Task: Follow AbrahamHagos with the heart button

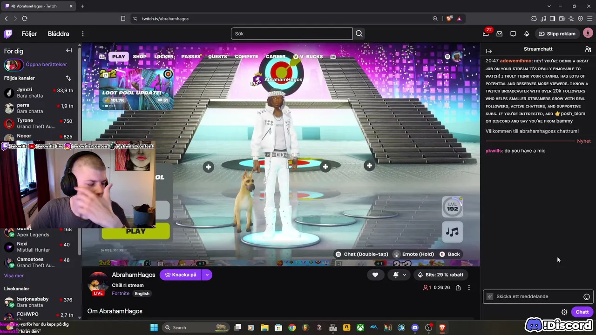Action: point(375,275)
